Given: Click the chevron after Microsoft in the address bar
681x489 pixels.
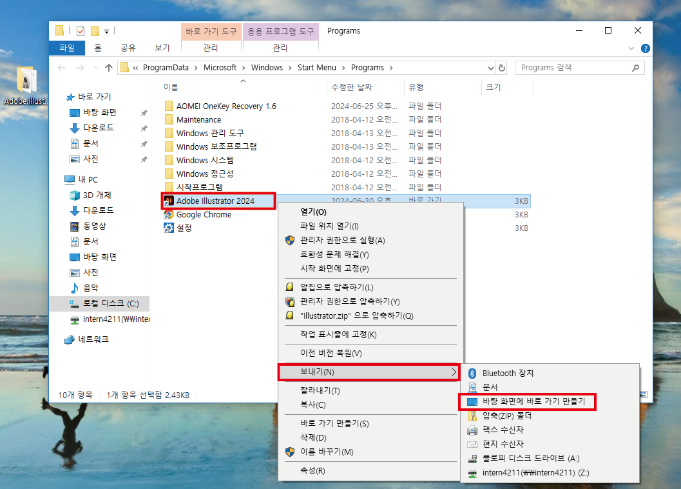Looking at the screenshot, I should pyautogui.click(x=244, y=68).
